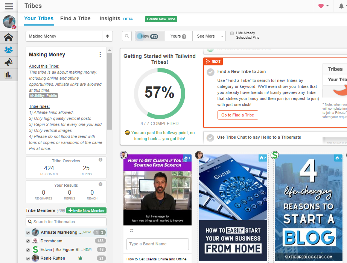Click How to Get Clients Online caption
Screen dimensions: 347x263
157,259
